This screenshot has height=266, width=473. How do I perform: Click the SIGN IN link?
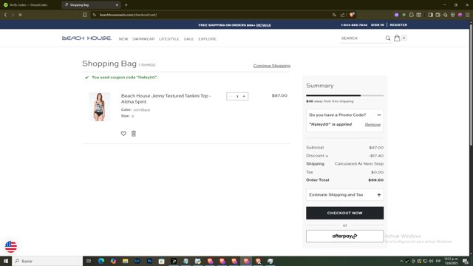[378, 25]
